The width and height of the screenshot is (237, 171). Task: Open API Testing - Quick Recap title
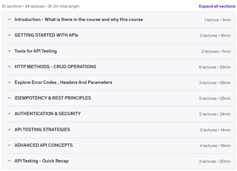coord(42,161)
